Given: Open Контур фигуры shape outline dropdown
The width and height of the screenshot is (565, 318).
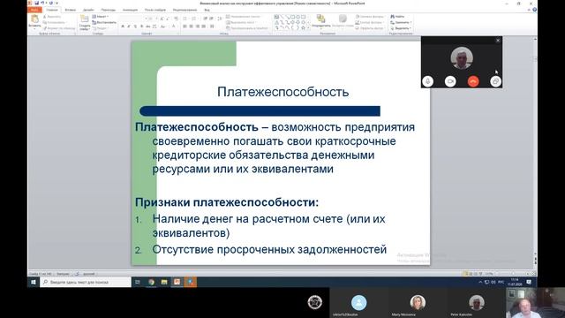Looking at the screenshot, I should click(370, 22).
